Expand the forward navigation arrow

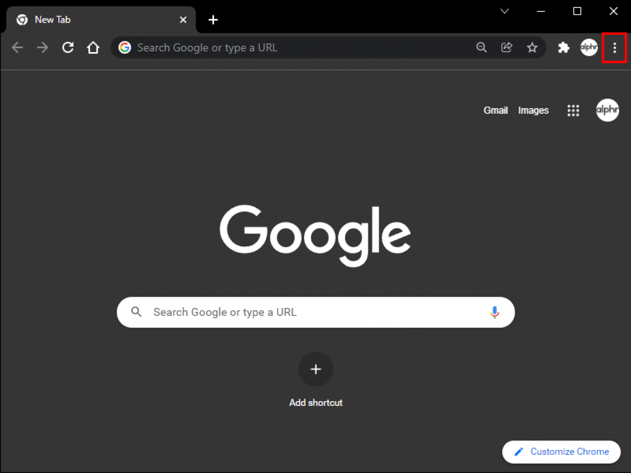pos(42,47)
